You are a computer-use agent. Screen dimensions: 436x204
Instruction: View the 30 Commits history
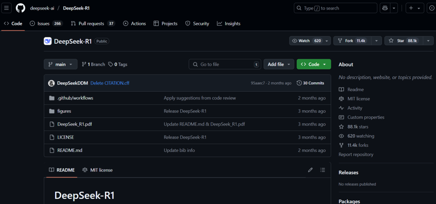point(310,83)
